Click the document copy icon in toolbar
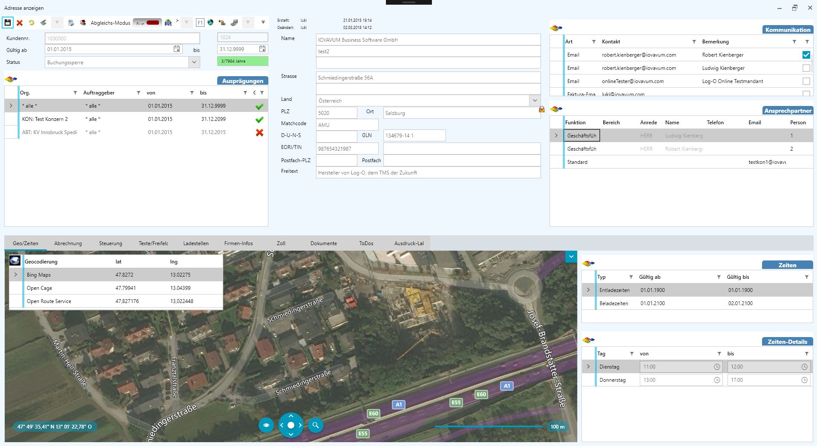The width and height of the screenshot is (817, 446). click(71, 23)
